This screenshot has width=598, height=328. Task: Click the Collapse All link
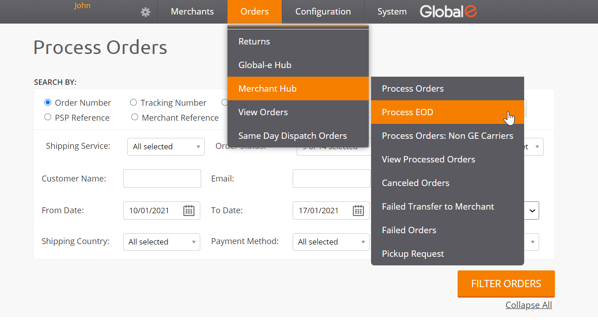[529, 305]
